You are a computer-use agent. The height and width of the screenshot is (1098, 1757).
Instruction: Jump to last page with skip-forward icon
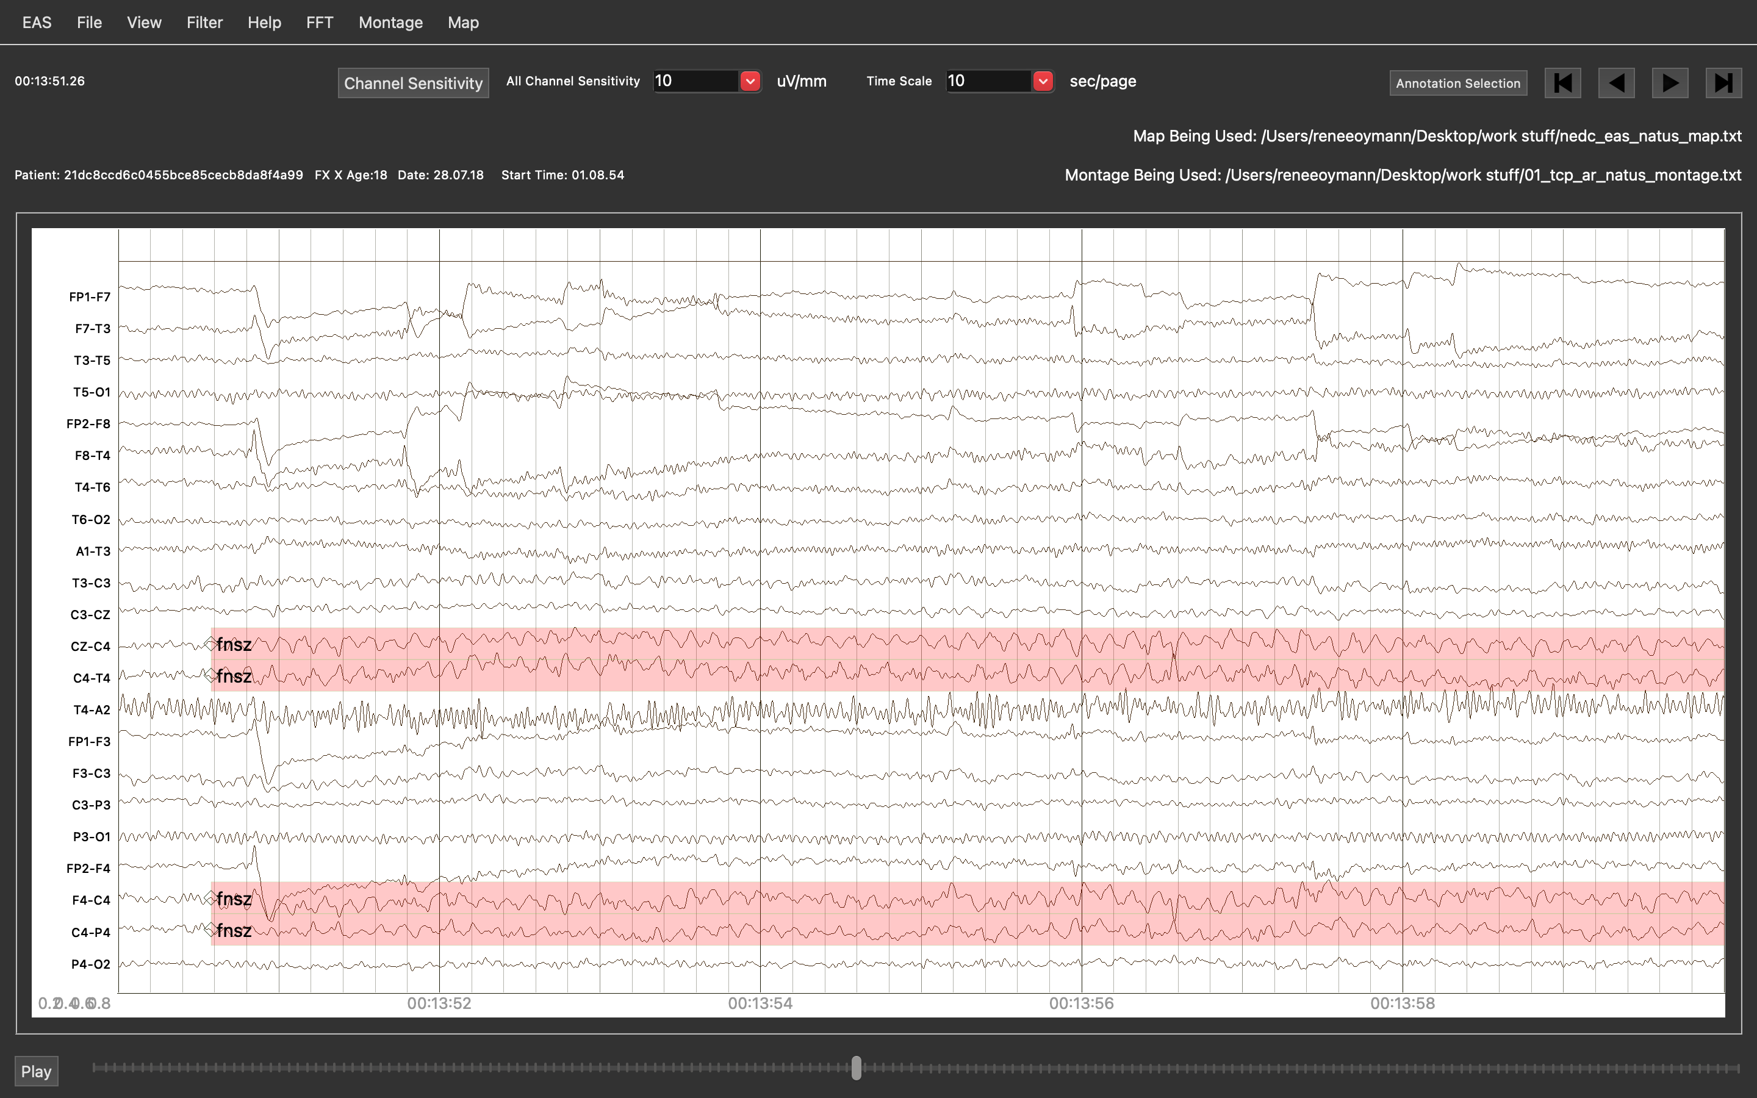pos(1723,83)
